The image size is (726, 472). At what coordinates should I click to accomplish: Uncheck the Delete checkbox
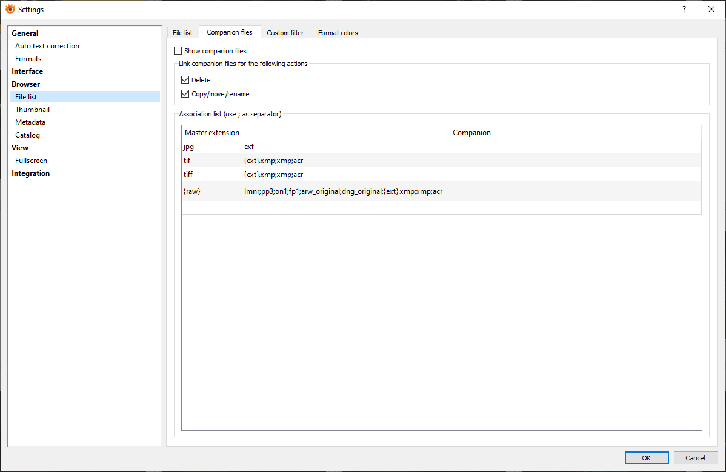tap(185, 80)
